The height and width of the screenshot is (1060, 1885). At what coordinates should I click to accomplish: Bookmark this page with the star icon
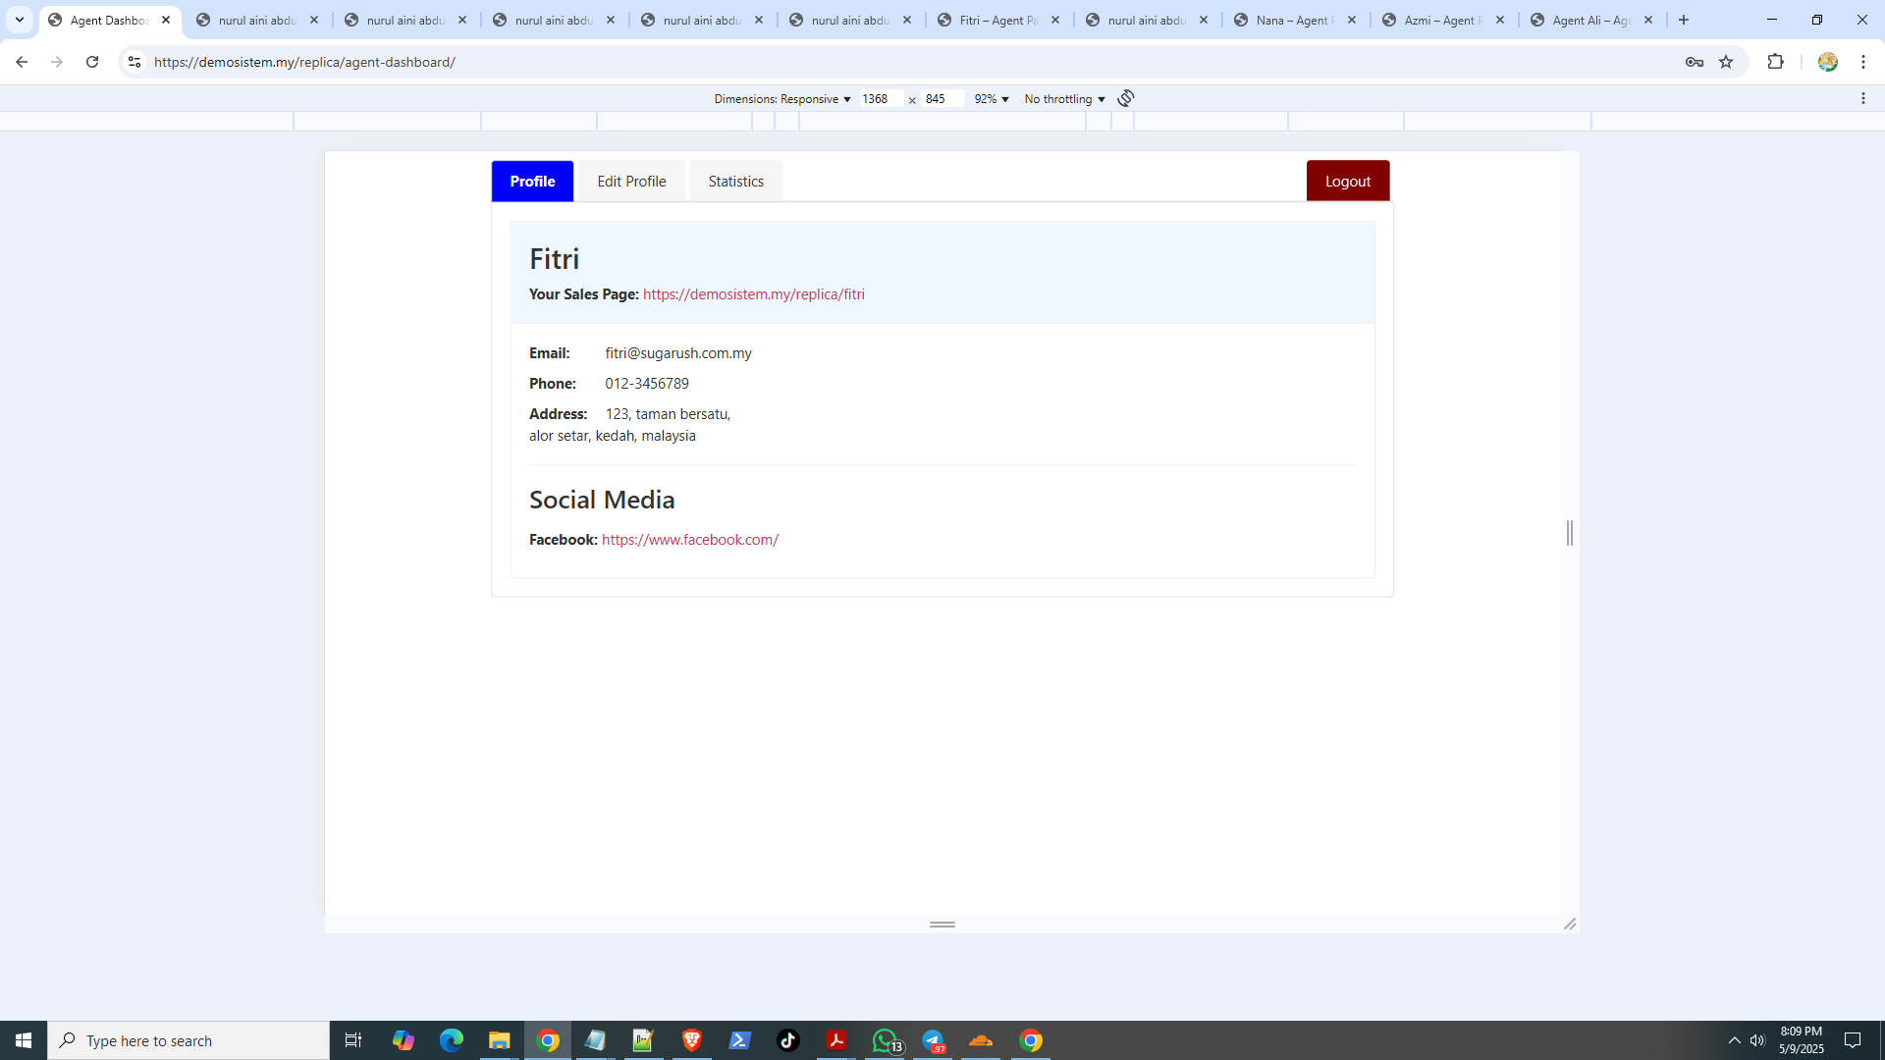(1727, 62)
